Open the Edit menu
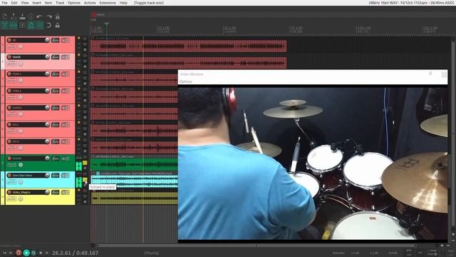Viewport: 456px width, 257px height. pos(14,3)
